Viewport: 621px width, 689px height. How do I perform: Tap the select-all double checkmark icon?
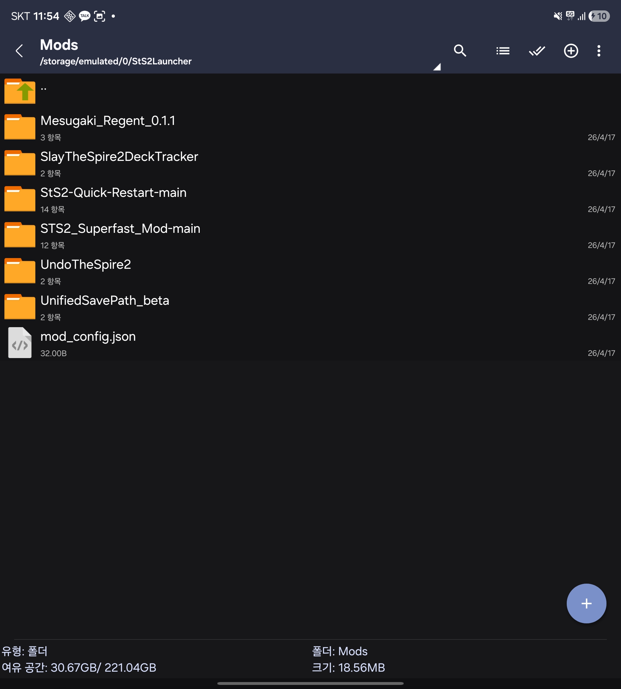point(537,51)
